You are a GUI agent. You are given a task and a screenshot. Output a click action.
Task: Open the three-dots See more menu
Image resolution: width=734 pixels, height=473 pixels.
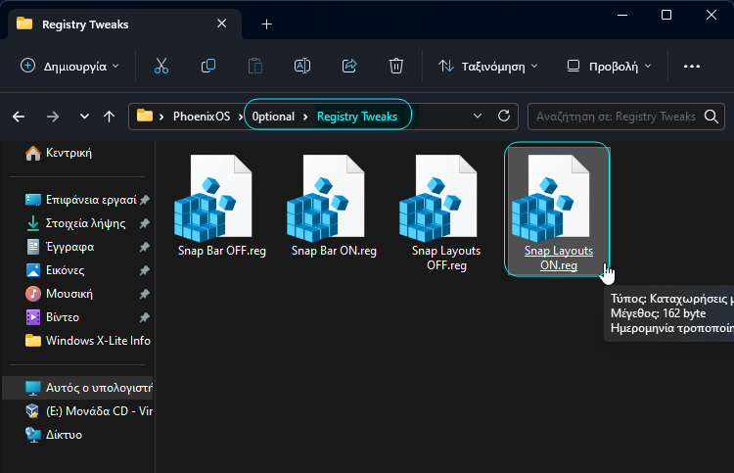[x=692, y=67]
